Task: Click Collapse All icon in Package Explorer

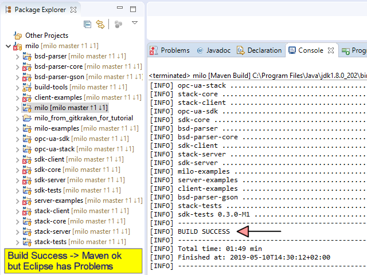Action: tap(87, 24)
